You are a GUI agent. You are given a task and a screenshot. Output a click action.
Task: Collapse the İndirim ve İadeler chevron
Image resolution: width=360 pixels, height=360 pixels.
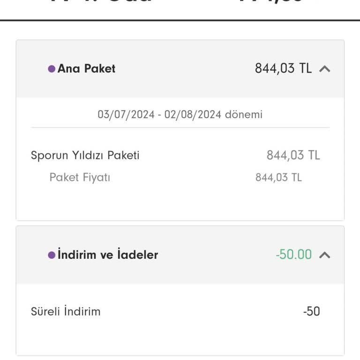click(x=324, y=255)
